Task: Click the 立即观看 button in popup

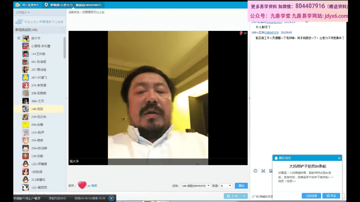Action: coord(311,196)
